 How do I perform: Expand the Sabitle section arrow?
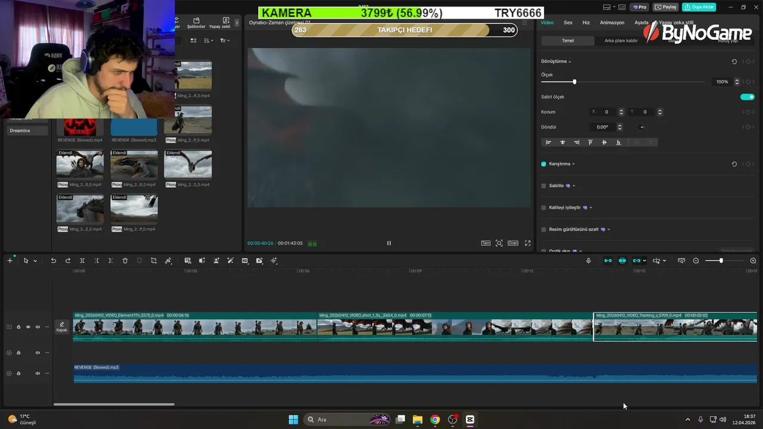574,186
